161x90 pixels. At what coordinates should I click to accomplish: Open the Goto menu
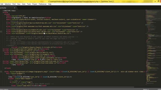click(24, 4)
